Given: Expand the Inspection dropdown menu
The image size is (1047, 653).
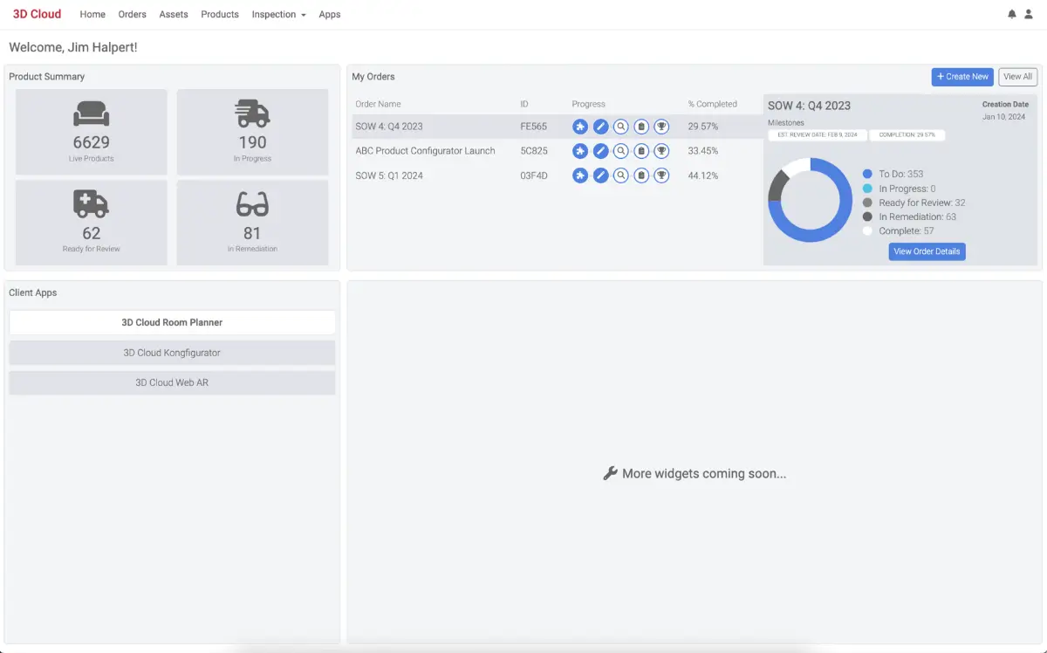Looking at the screenshot, I should click(278, 15).
